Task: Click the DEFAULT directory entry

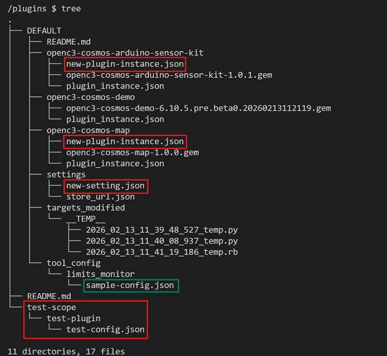Action: point(44,31)
